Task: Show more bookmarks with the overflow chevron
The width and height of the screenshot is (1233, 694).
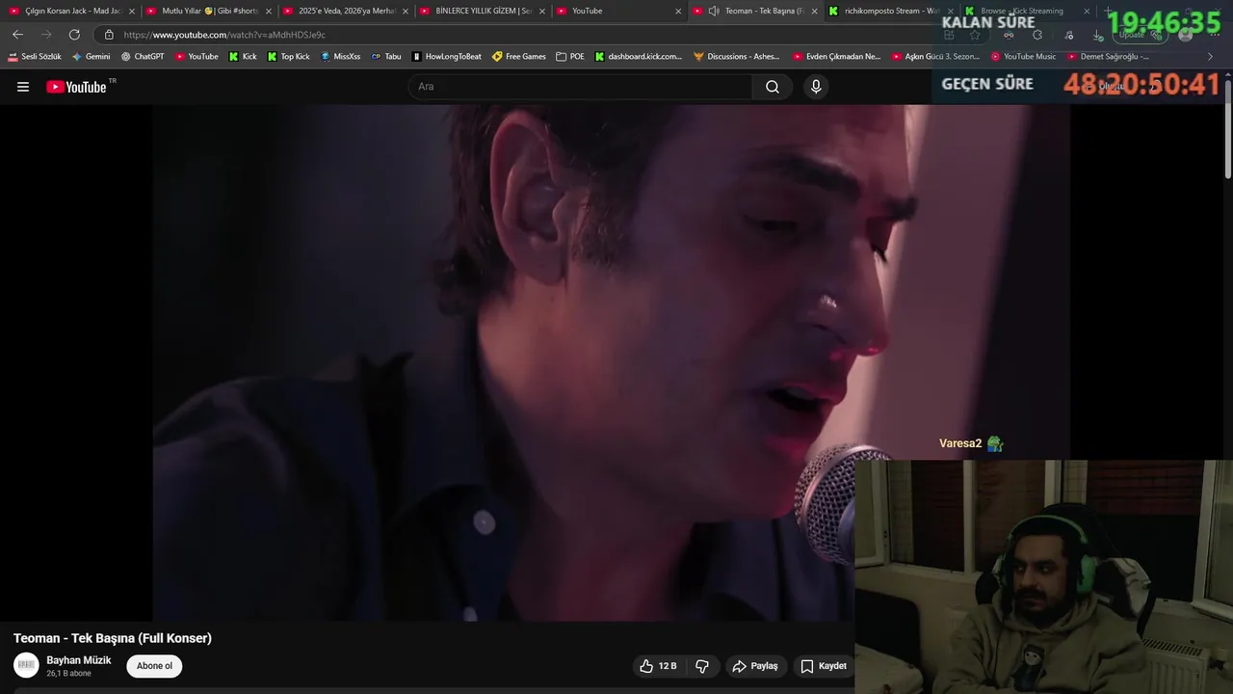Action: (1211, 57)
